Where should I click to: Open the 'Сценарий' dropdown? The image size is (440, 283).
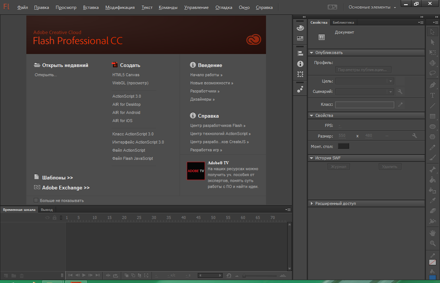click(x=365, y=91)
